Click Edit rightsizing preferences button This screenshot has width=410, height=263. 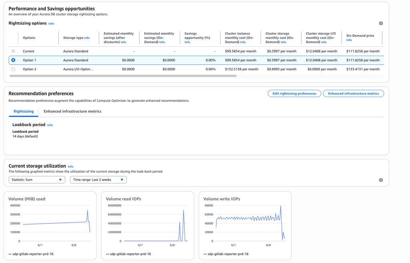294,93
